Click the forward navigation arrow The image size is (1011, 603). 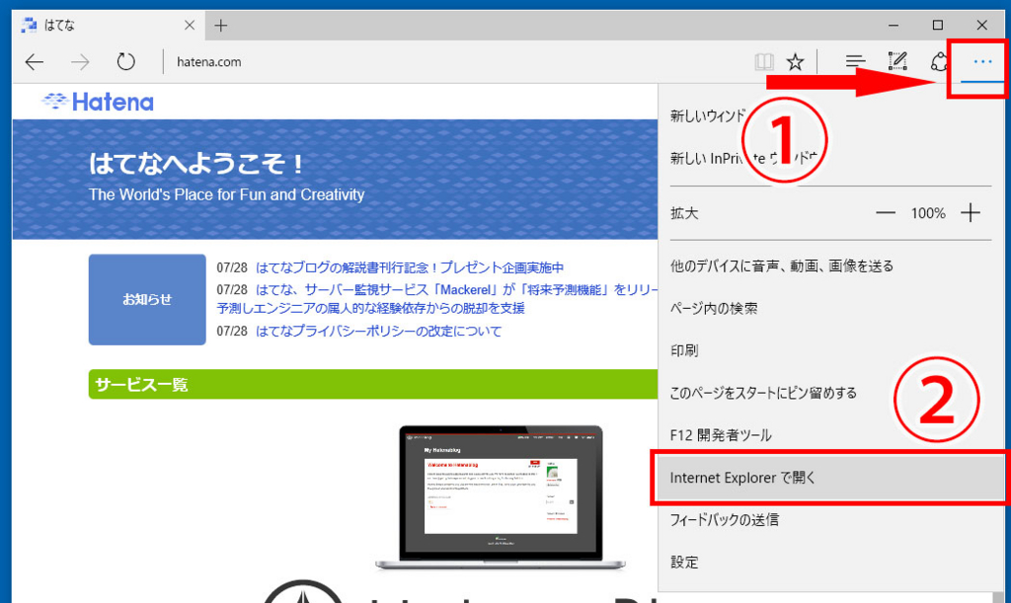pos(80,62)
